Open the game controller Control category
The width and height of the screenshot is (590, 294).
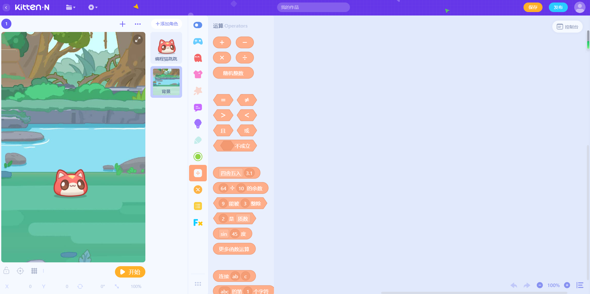pos(198,41)
